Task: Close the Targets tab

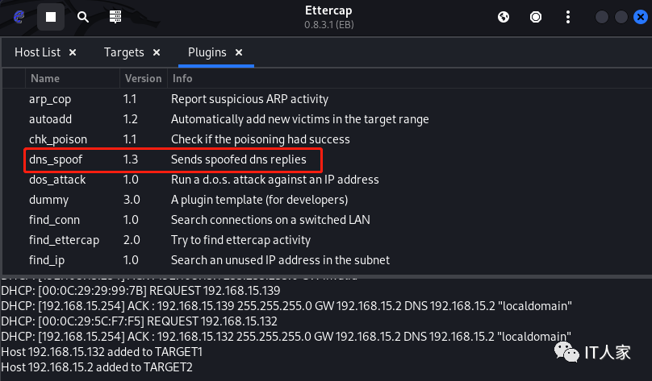Action: coord(156,52)
